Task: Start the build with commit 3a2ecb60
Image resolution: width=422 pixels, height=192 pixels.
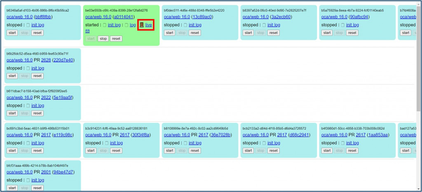Action: click(248, 33)
